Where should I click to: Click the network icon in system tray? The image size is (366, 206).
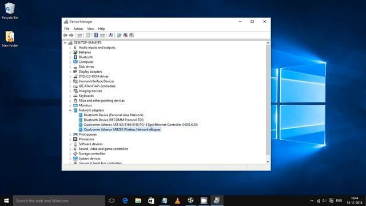(x=319, y=201)
